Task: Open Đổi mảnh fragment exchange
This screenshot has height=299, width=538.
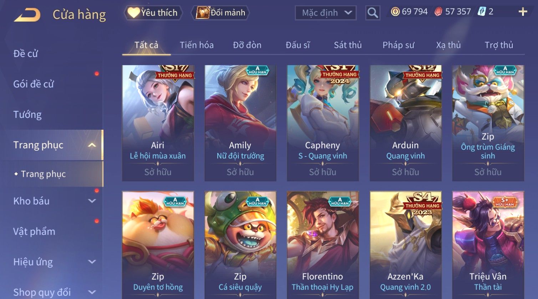Action: 220,13
